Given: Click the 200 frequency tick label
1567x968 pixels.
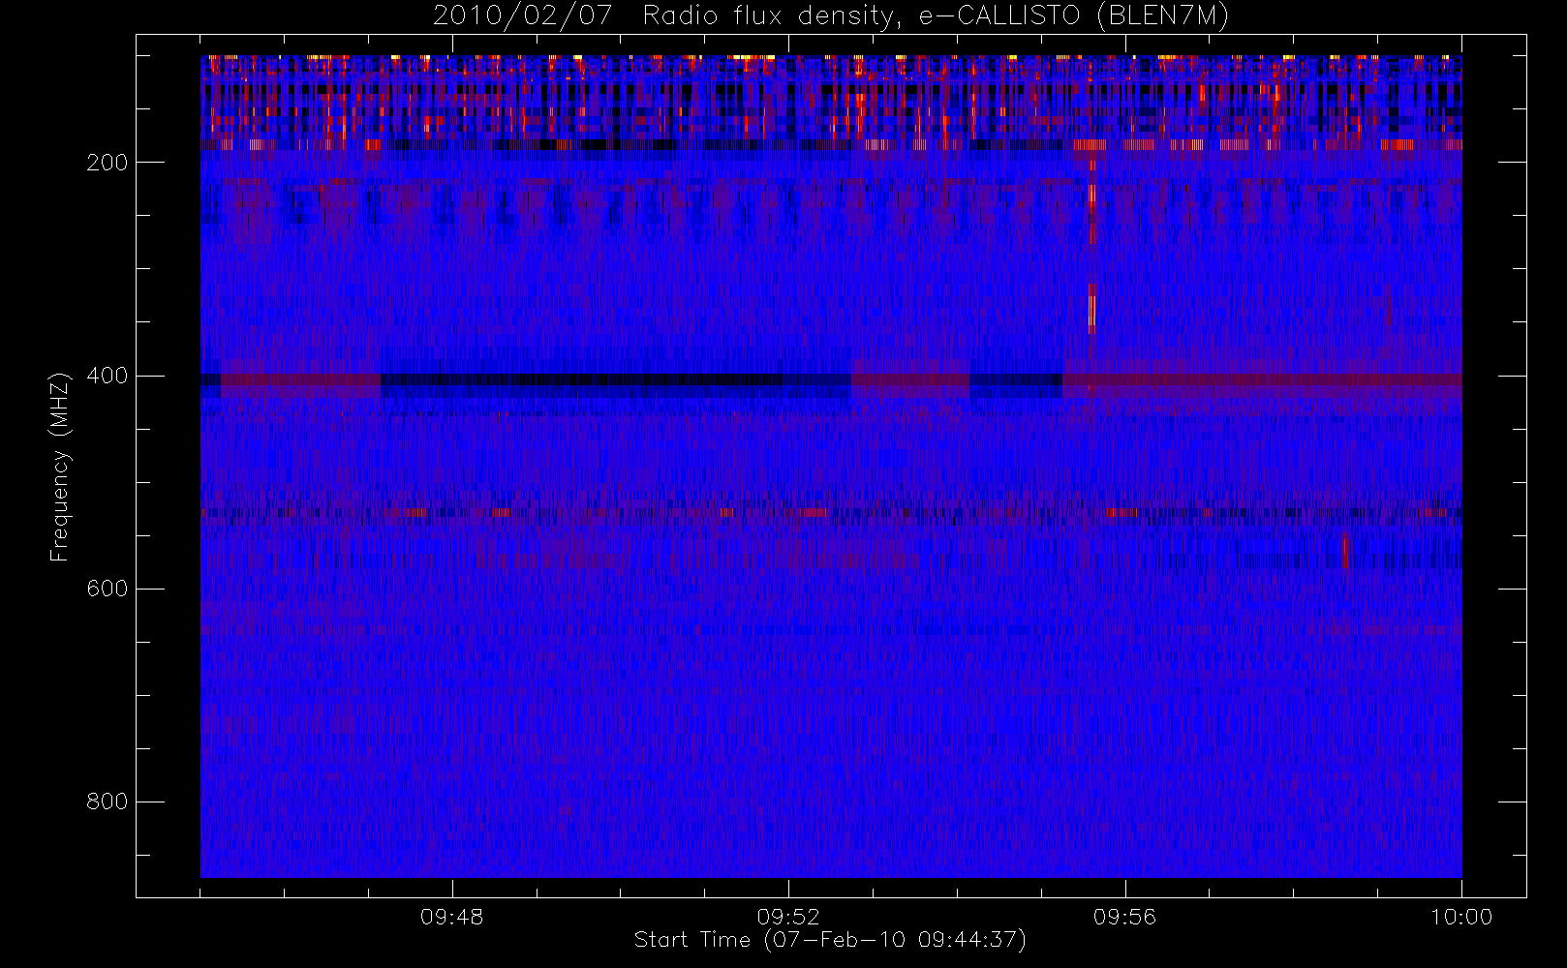Looking at the screenshot, I should point(107,163).
